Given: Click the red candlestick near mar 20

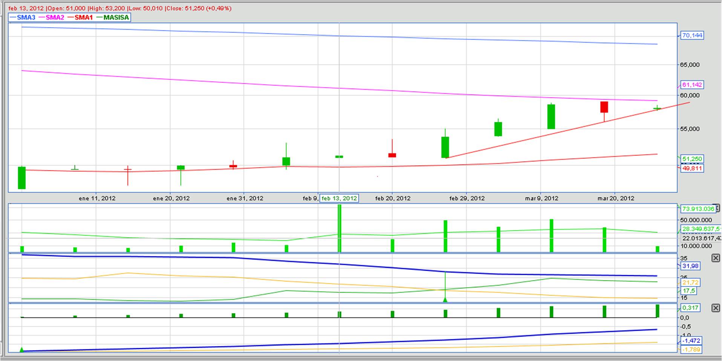Looking at the screenshot, I should tap(604, 107).
